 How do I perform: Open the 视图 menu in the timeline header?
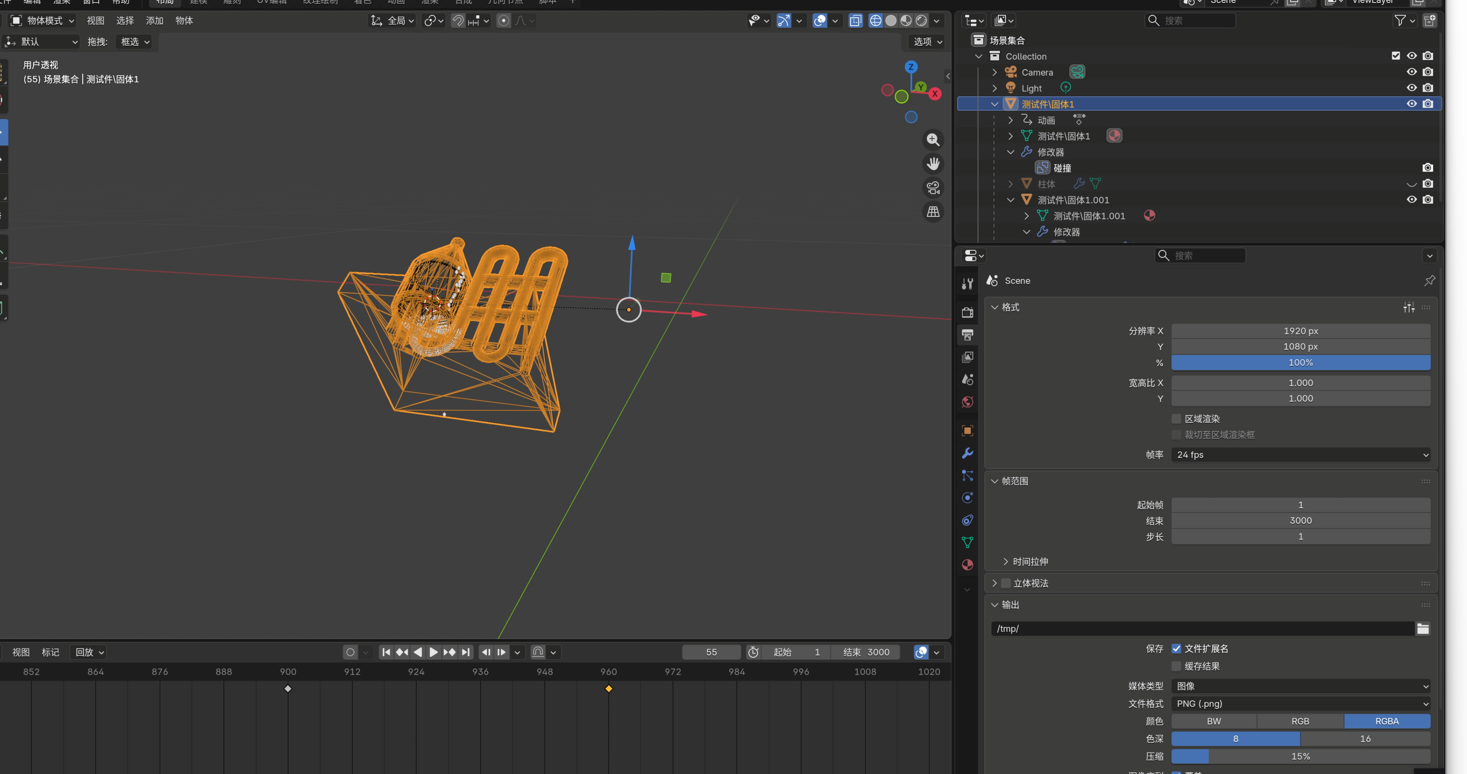(20, 652)
